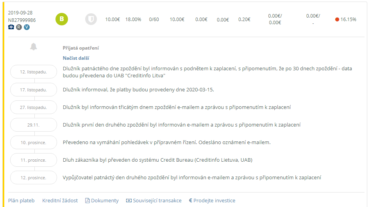Viewport: 370px width, 207px height.
Task: Select the 29.11. timeline marker
Action: (x=34, y=125)
